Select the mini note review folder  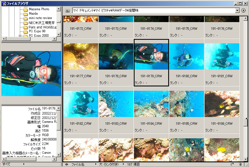pyautogui.click(x=40, y=18)
